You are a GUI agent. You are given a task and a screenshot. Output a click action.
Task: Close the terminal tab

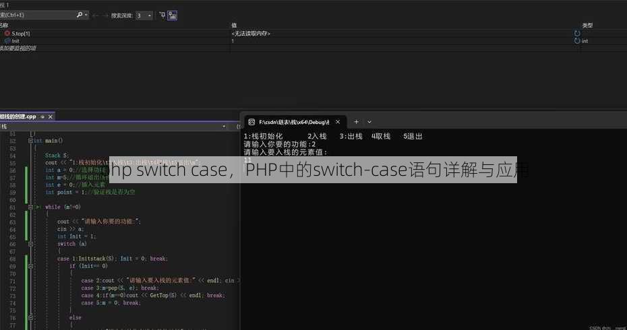click(x=338, y=122)
